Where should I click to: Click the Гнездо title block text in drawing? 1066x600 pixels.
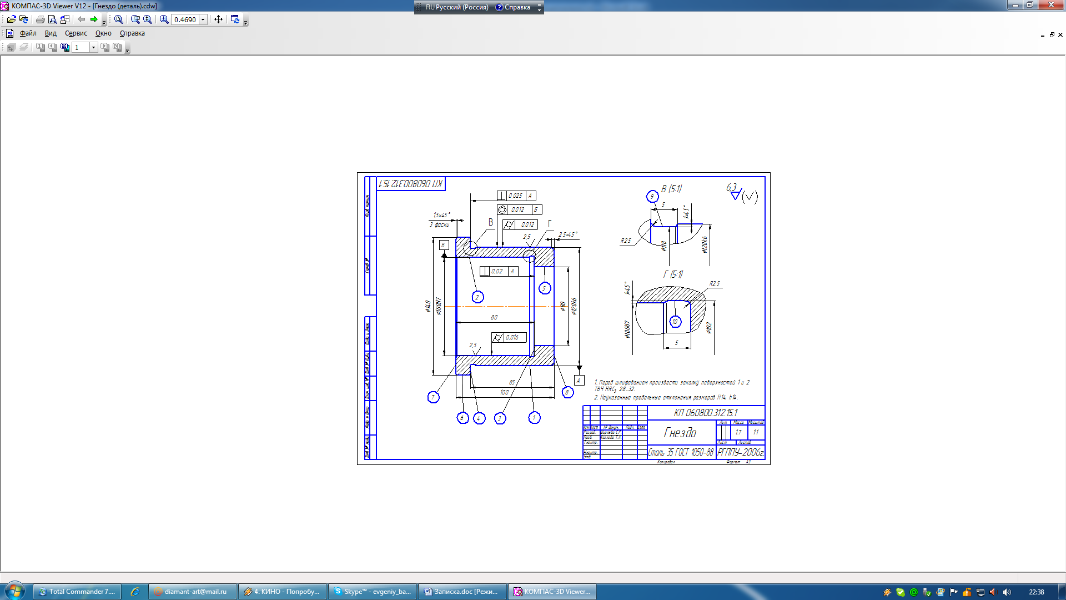[680, 433]
